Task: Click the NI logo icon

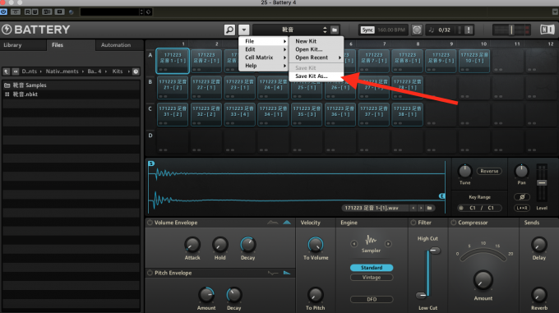Action: pyautogui.click(x=547, y=30)
